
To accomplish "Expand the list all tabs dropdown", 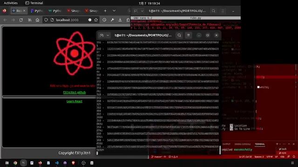I will point(114,11).
